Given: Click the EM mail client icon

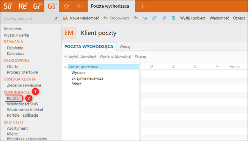Looking at the screenshot, I should [x=69, y=33].
